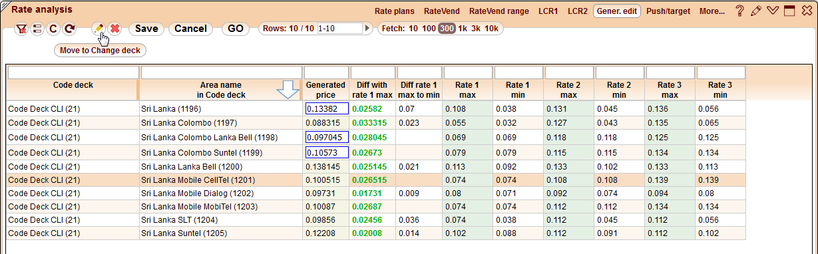Open the RateVend range tab
The width and height of the screenshot is (818, 254).
coord(499,11)
